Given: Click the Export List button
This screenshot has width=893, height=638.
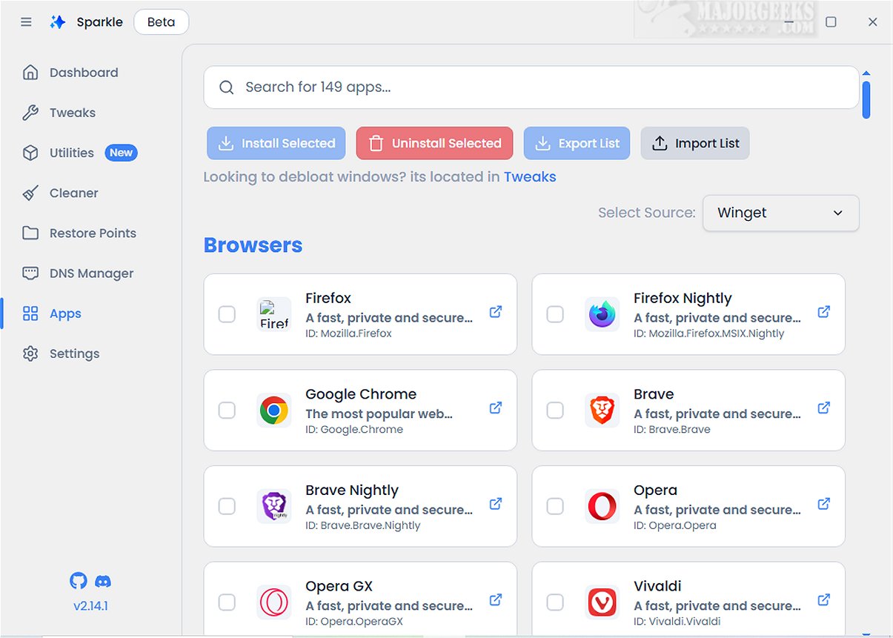Looking at the screenshot, I should coord(577,143).
